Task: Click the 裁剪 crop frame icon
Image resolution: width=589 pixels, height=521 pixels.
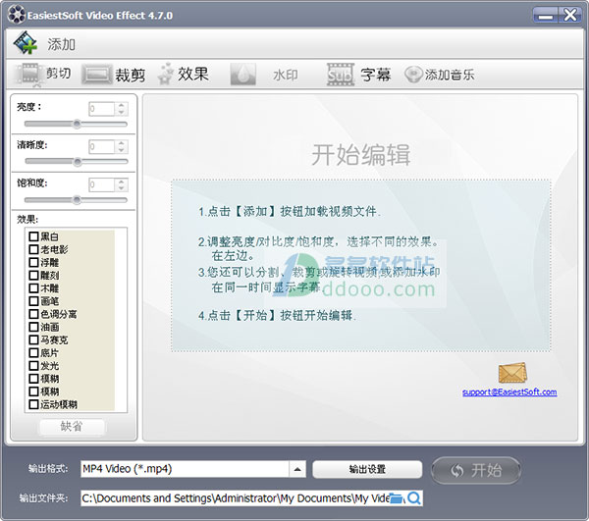Action: pos(97,74)
